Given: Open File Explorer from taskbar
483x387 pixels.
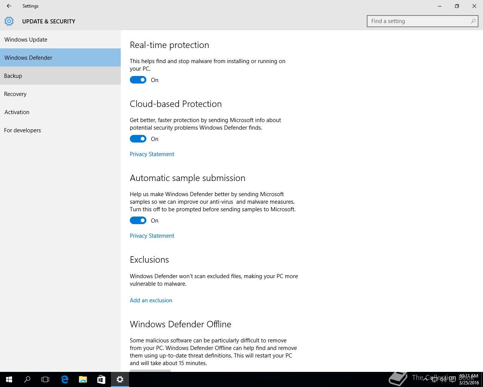Looking at the screenshot, I should point(83,379).
